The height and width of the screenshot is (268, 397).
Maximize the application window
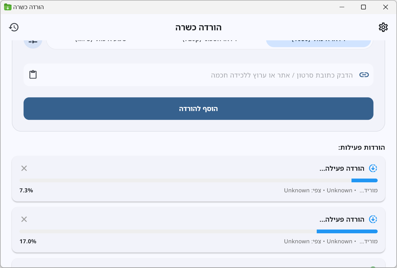point(363,7)
